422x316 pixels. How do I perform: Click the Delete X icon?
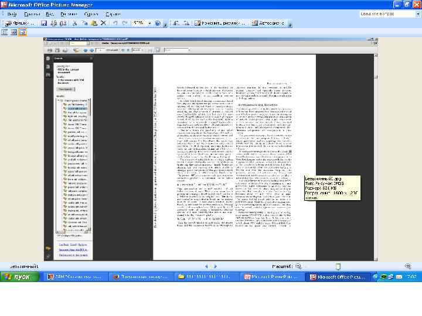pyautogui.click(x=103, y=23)
